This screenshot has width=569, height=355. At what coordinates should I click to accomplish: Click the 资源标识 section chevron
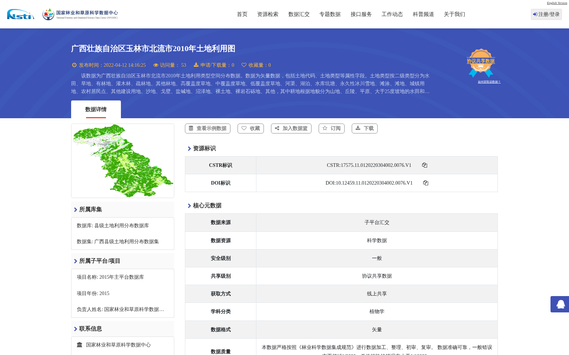tap(189, 149)
